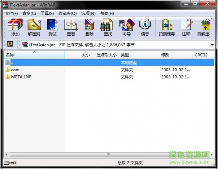Click 文件夹 type of META-INF row
218x169 pixels.
tap(126, 77)
